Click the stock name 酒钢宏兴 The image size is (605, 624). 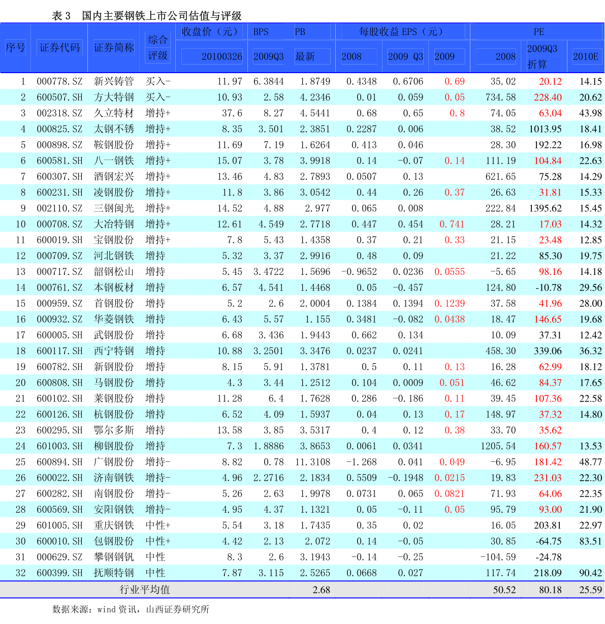(x=114, y=176)
